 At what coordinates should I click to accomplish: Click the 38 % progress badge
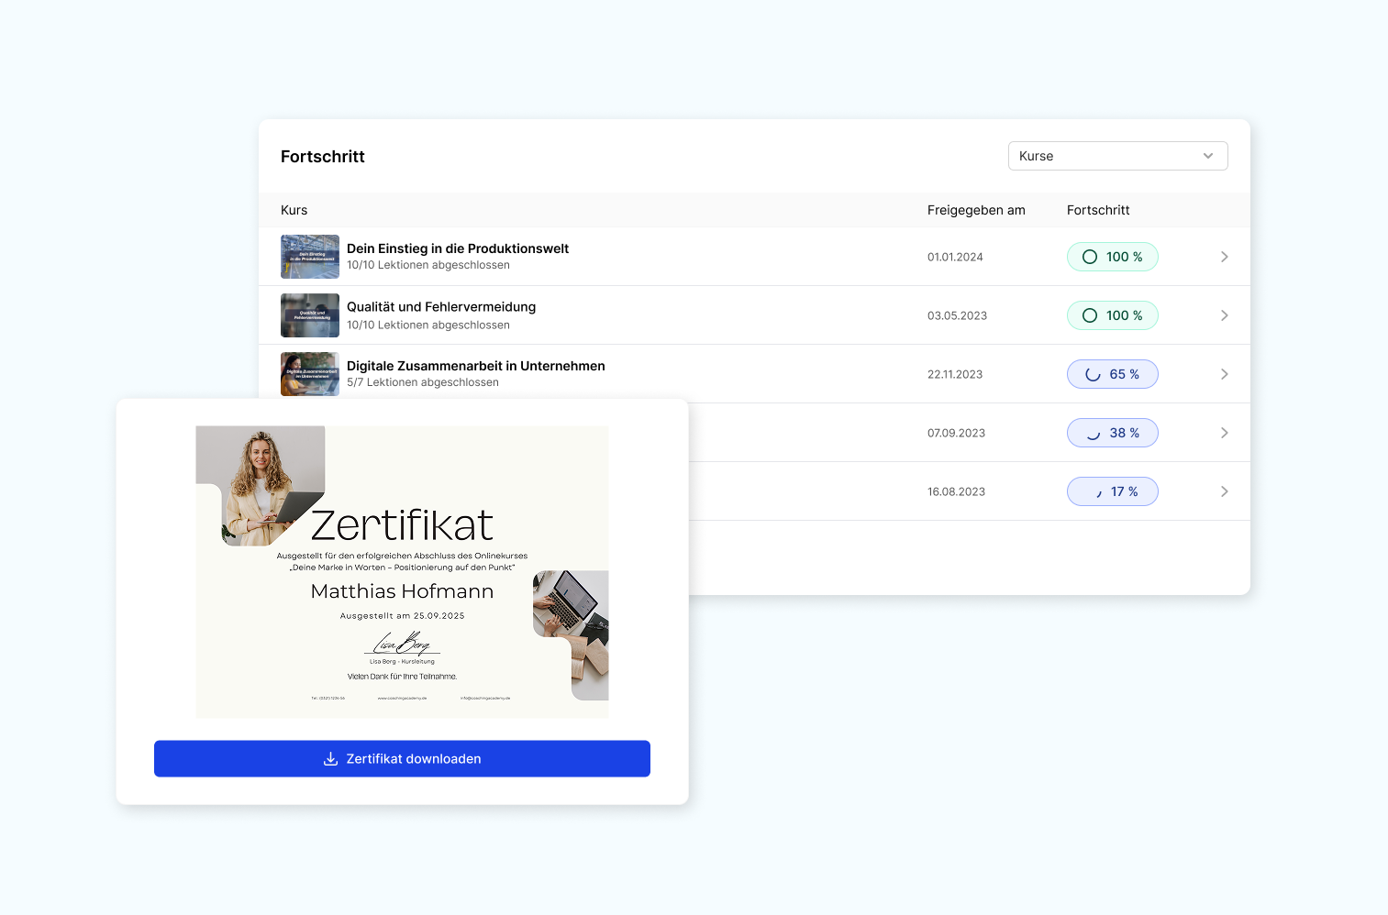[x=1112, y=433]
